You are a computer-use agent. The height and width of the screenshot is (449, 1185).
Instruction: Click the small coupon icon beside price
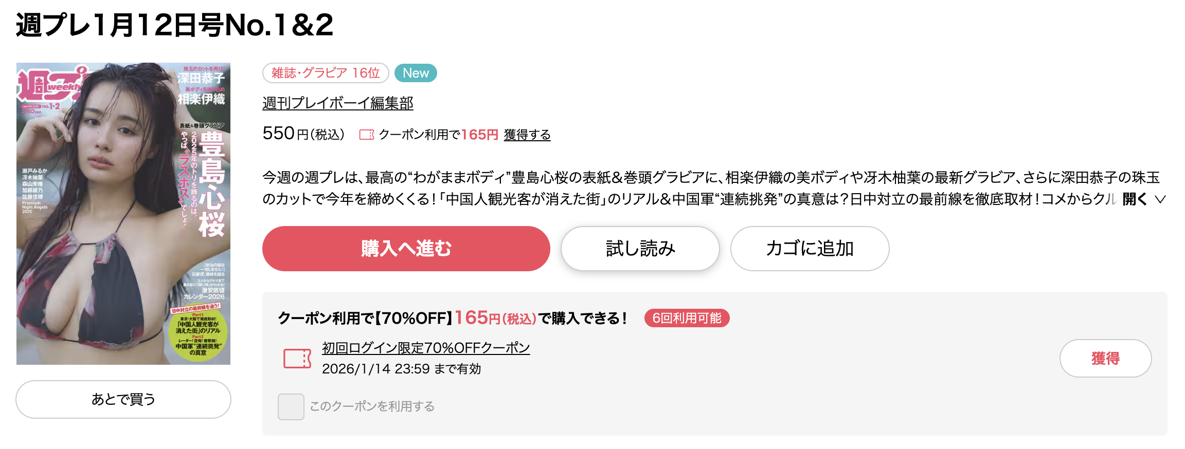pos(366,135)
